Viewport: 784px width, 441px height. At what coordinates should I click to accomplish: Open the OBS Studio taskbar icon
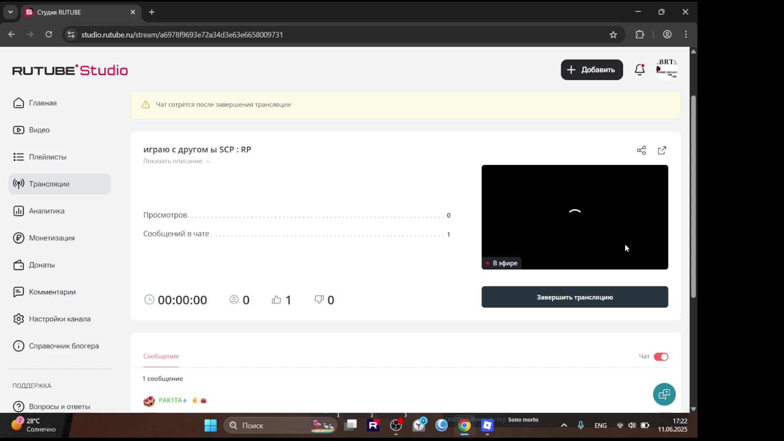coord(396,425)
